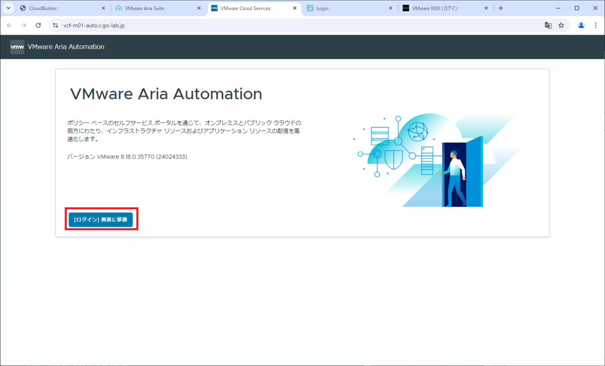Close the VMware Cloud Services tab

click(x=294, y=9)
